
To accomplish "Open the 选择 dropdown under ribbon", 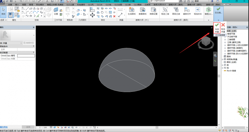I will 3,20.
